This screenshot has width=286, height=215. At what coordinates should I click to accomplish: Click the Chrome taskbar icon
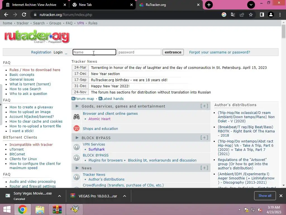22,209
